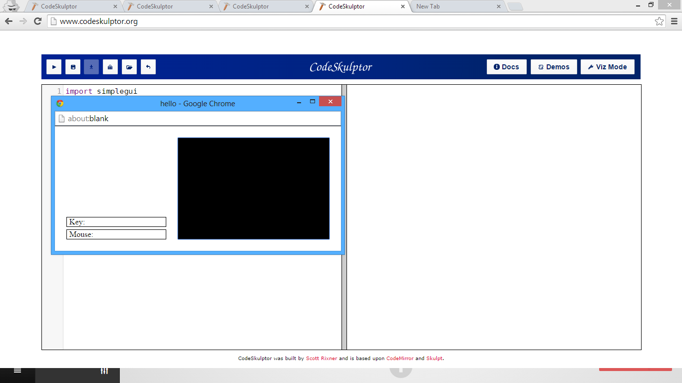Image resolution: width=682 pixels, height=383 pixels.
Task: Click the incognito icon beside the tabs
Action: tap(11, 6)
